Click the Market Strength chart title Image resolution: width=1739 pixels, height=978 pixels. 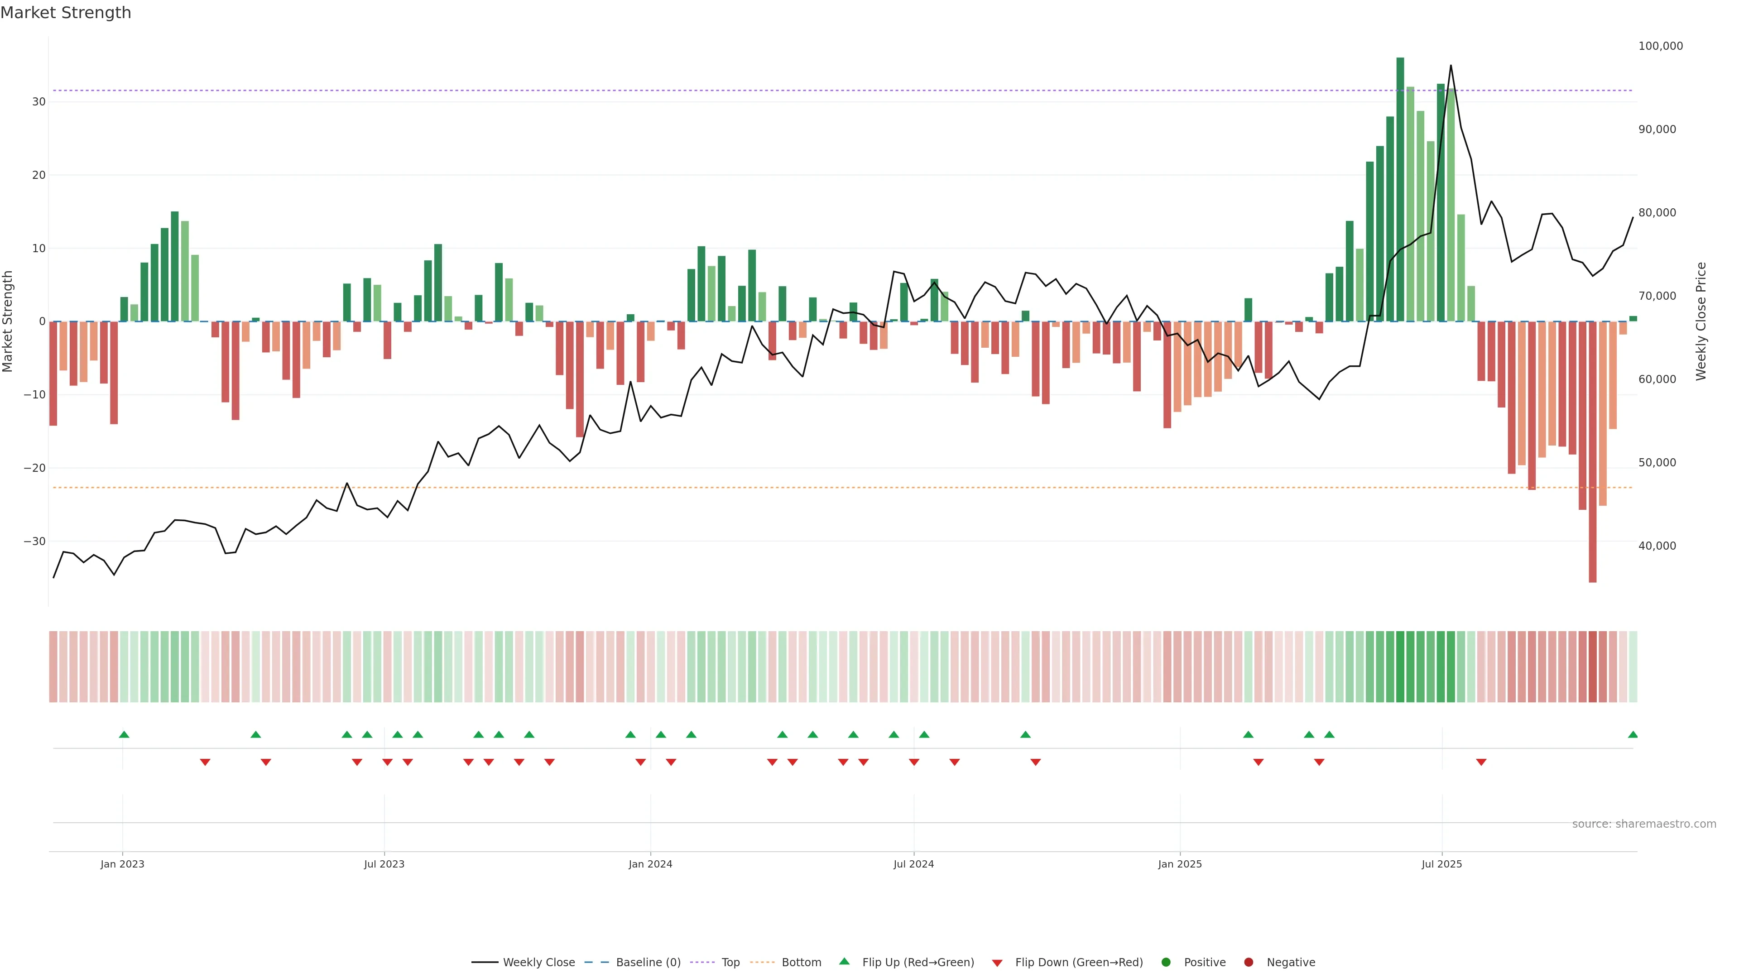[x=66, y=12]
